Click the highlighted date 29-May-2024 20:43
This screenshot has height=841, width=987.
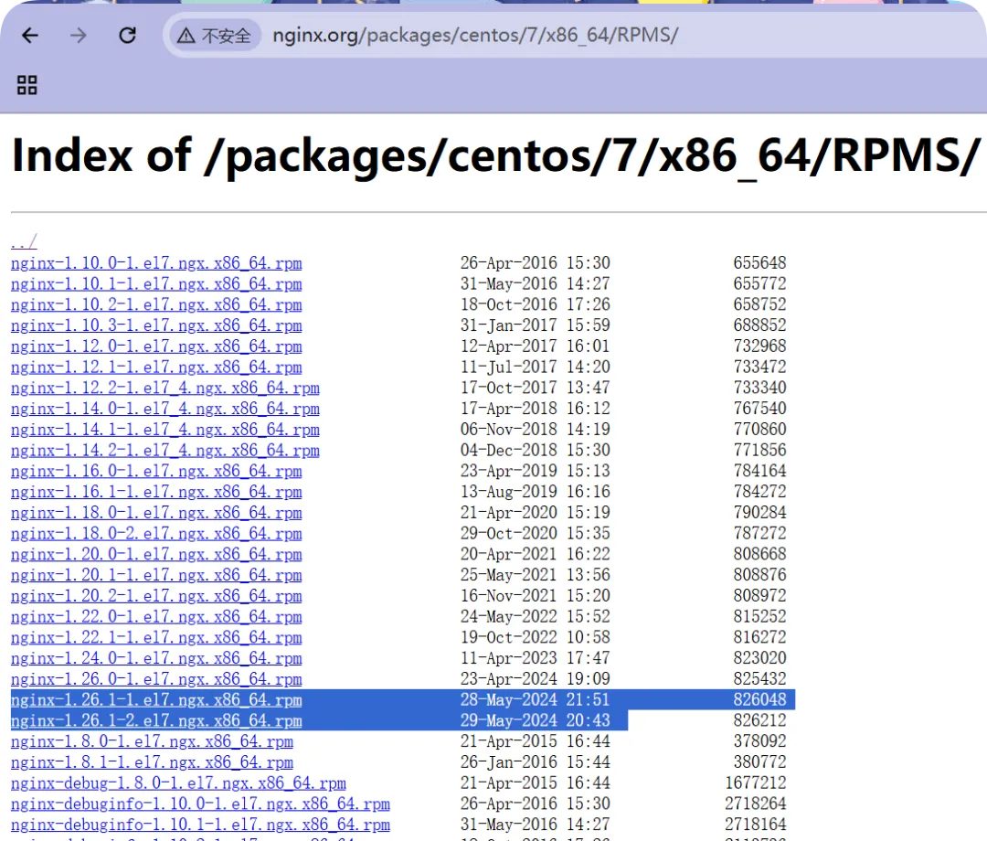[535, 719]
